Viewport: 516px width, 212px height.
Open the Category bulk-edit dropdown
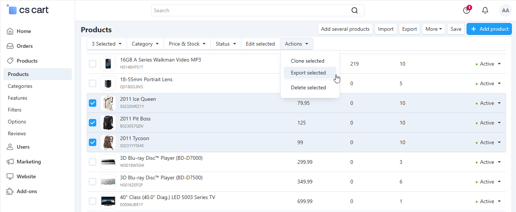145,44
